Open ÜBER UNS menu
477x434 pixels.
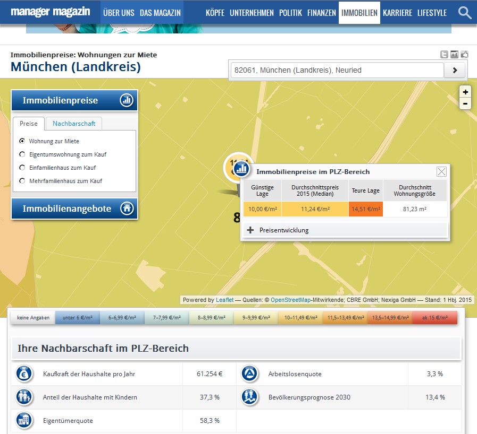tap(119, 13)
